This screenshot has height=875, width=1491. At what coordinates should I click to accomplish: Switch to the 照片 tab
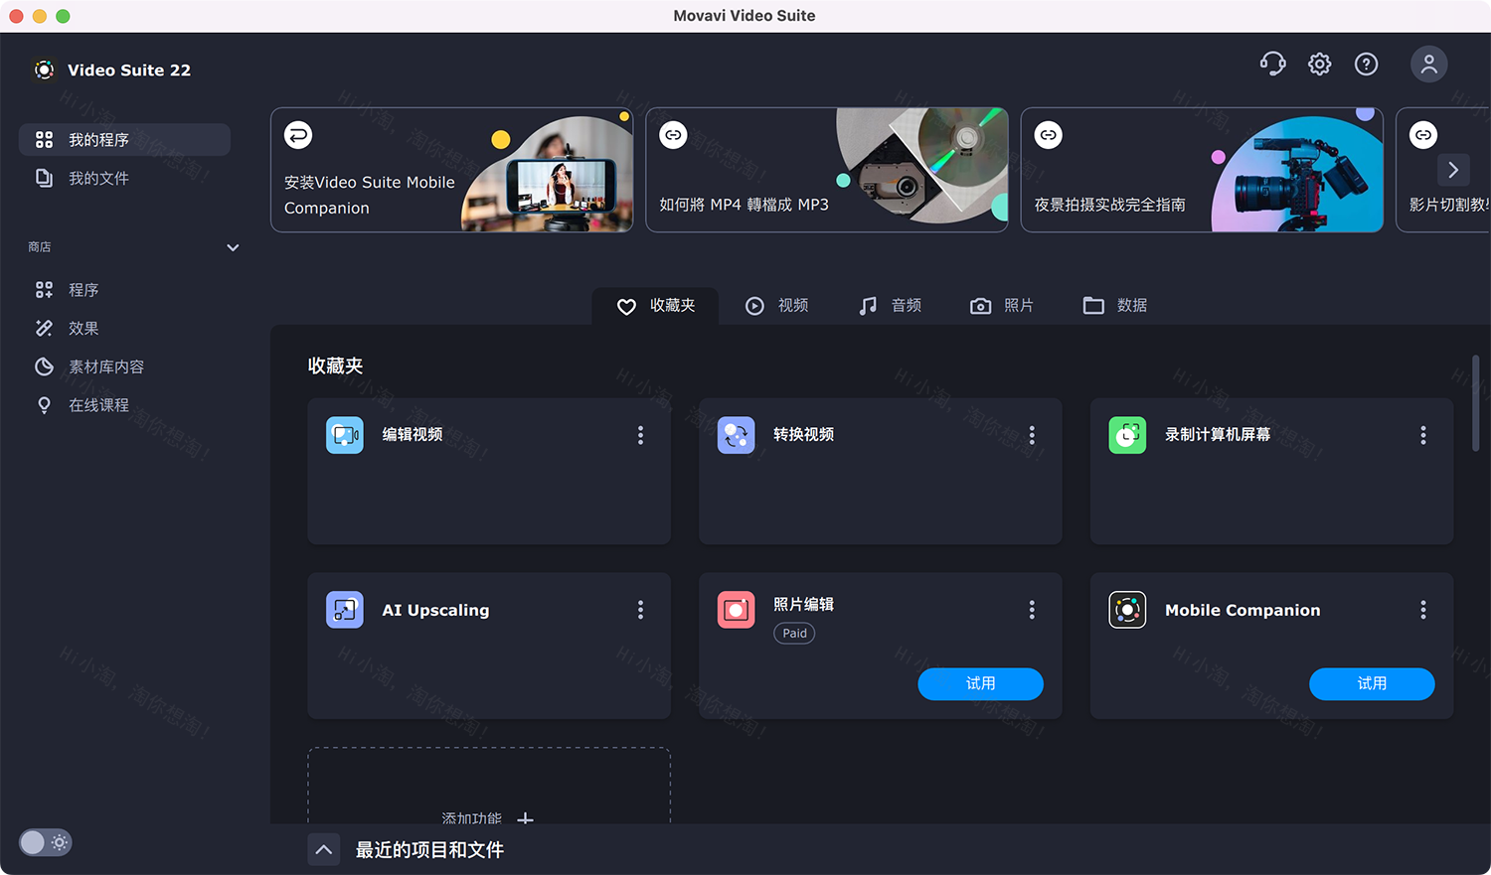click(x=1002, y=306)
